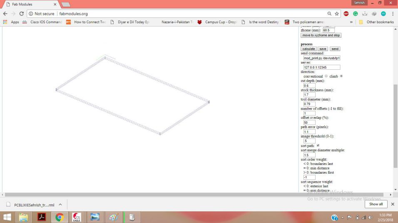Open the address bar URL fabmodules.org
Screen dimensions: 398x223
pyautogui.click(x=73, y=14)
